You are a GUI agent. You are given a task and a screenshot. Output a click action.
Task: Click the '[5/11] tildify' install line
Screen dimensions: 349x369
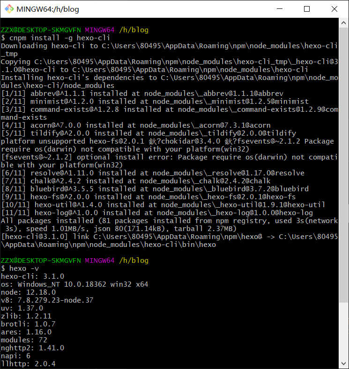(x=149, y=133)
